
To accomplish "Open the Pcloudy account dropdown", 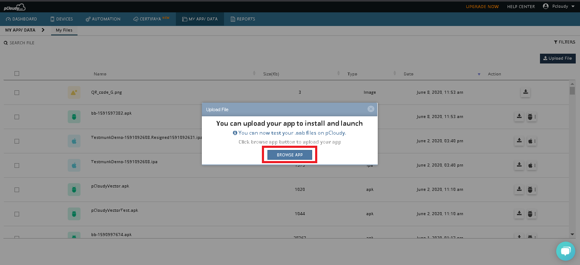I will 559,6.
